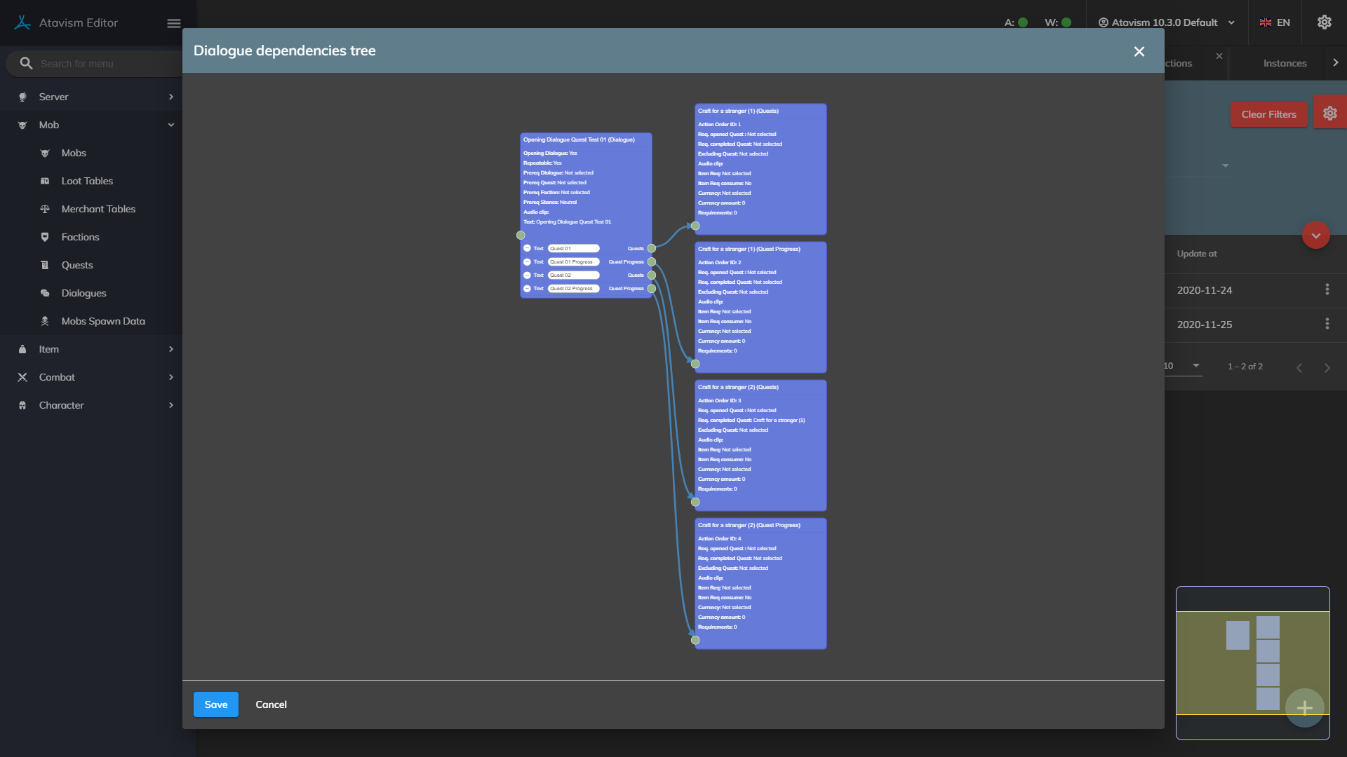This screenshot has height=757, width=1347.
Task: Click the Quest 02 Progress output port
Action: click(652, 288)
